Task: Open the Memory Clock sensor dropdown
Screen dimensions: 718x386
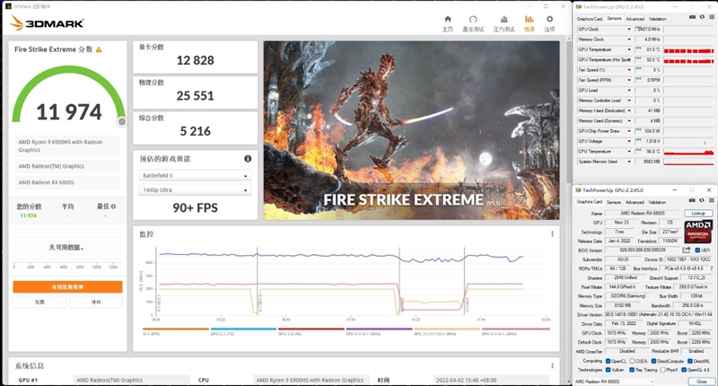Action: (629, 39)
